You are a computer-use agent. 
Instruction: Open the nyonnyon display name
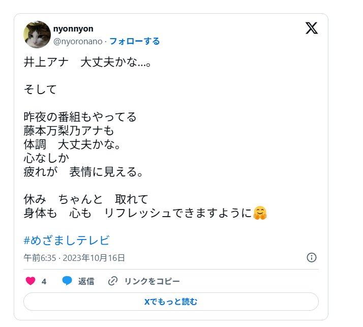(x=73, y=29)
